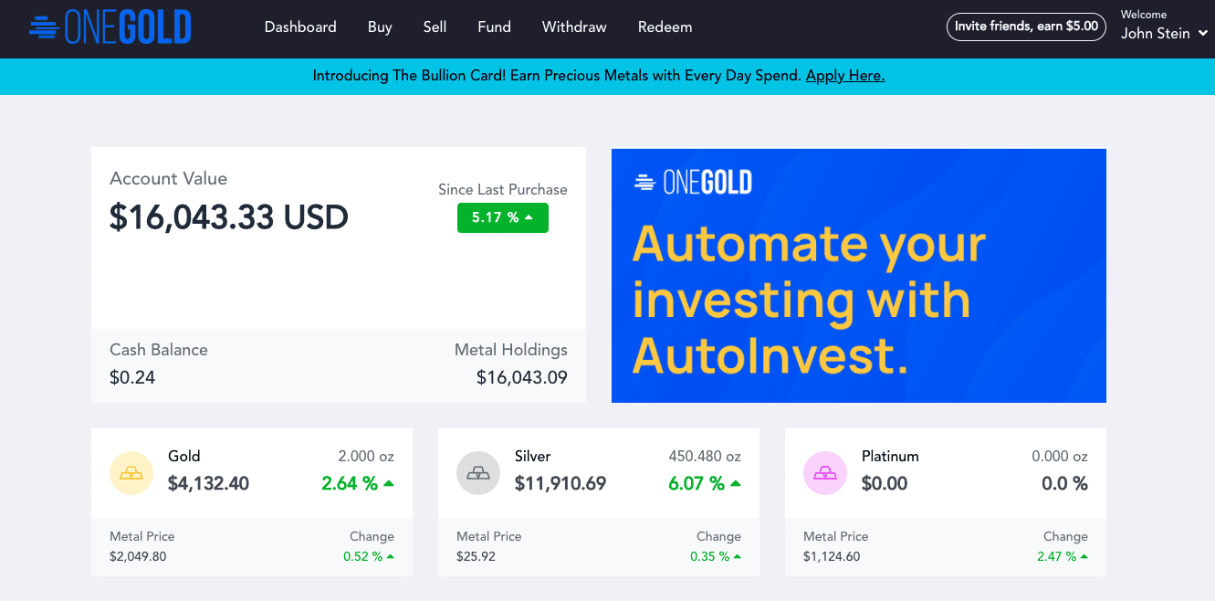Click the OneGold logo on AutoInvest banner
This screenshot has width=1215, height=601.
click(693, 183)
